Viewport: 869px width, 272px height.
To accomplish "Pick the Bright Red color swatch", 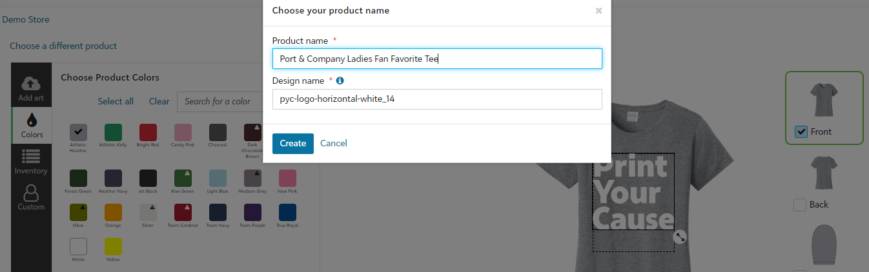I will (x=148, y=132).
